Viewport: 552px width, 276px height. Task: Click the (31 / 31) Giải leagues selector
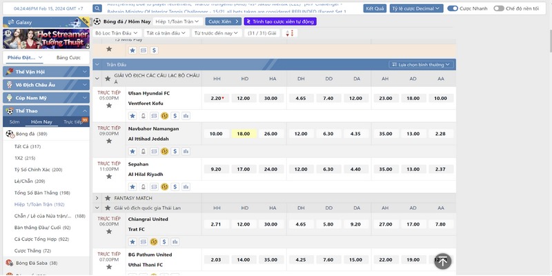(262, 33)
